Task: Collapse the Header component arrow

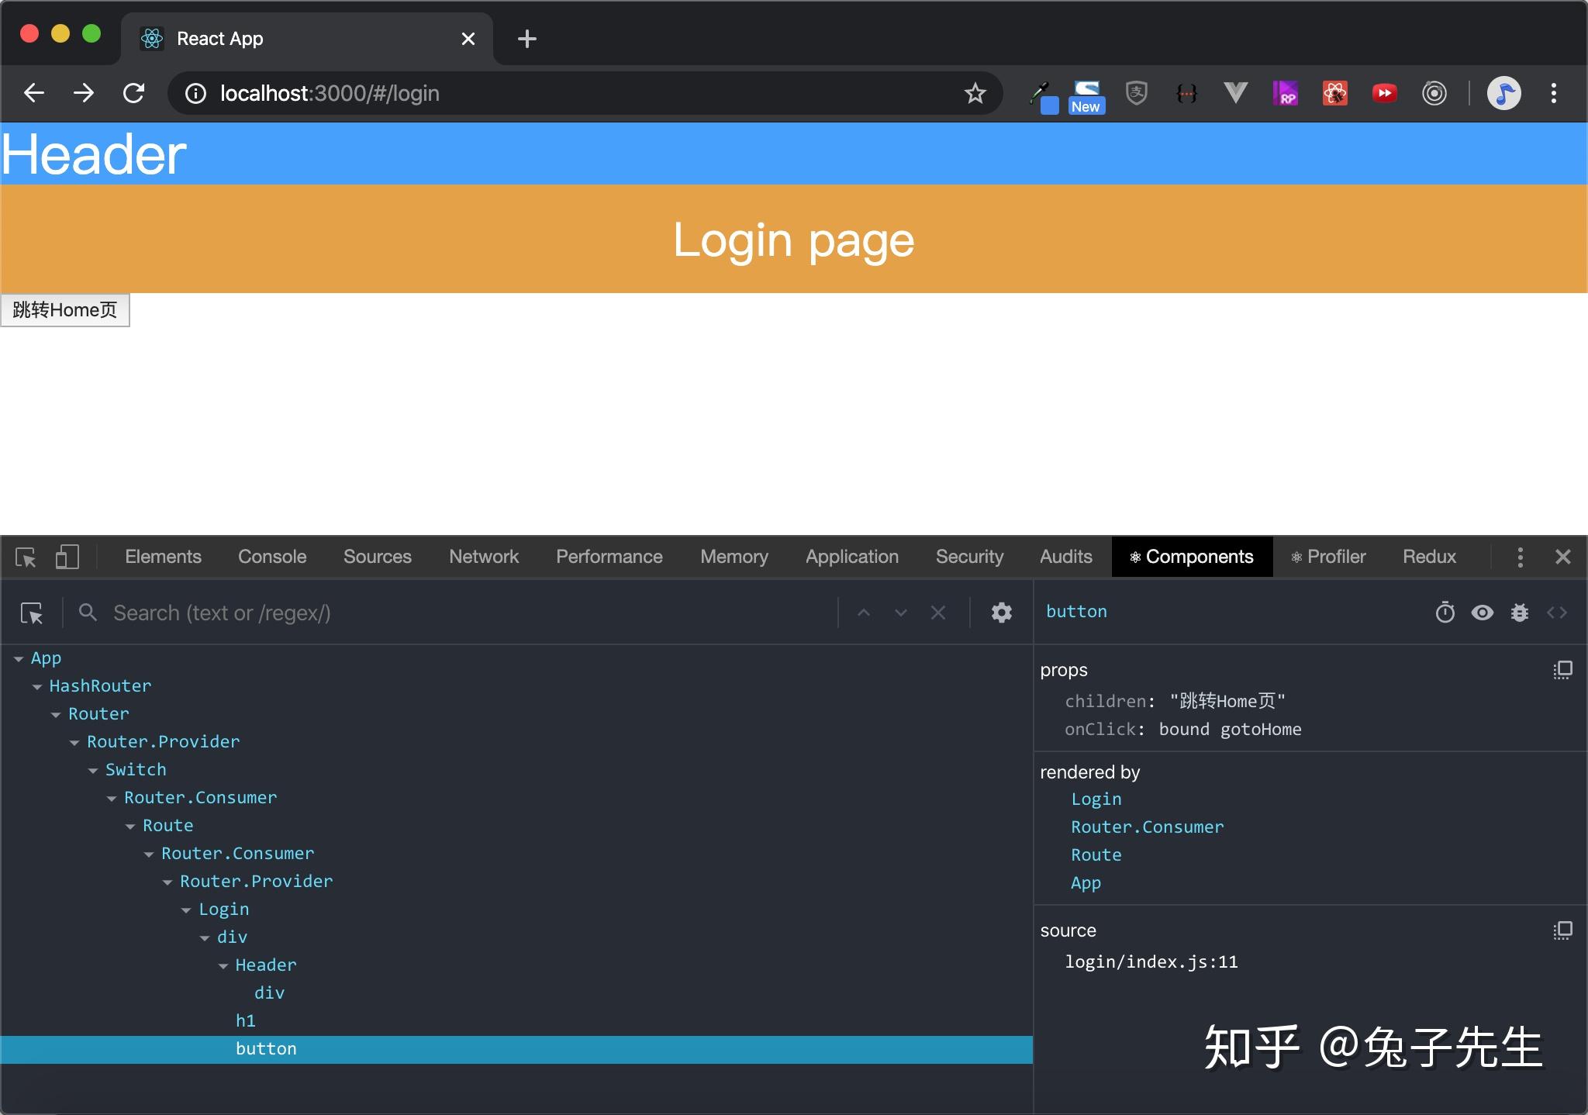Action: 223,966
